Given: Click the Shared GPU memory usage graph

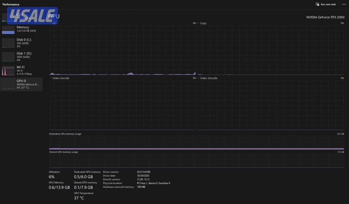Looking at the screenshot, I should pyautogui.click(x=196, y=161).
